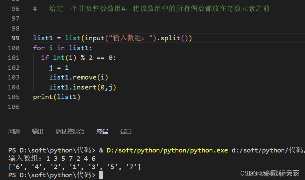The width and height of the screenshot is (305, 180).
Task: Click the list1.remove(i) statement
Action: [x=78, y=77]
